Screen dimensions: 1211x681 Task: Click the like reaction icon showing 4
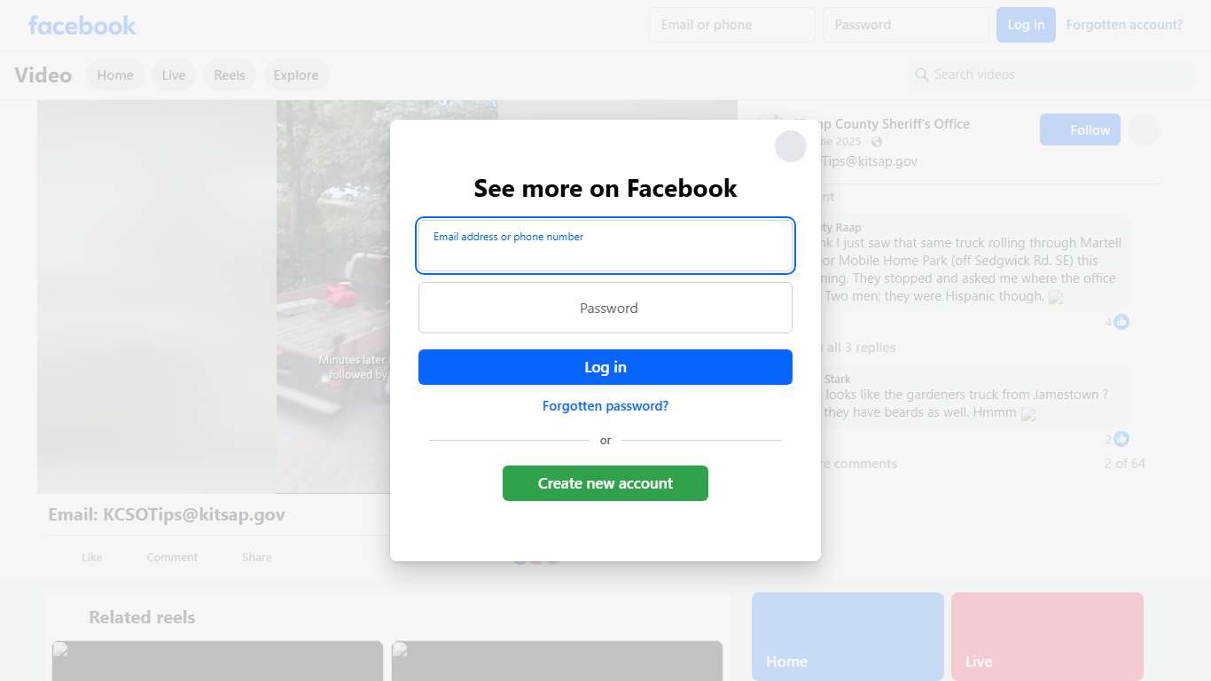pos(1121,322)
